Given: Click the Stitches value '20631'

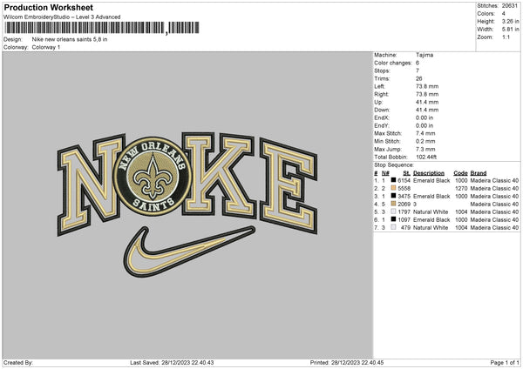Looking at the screenshot, I should click(510, 6).
